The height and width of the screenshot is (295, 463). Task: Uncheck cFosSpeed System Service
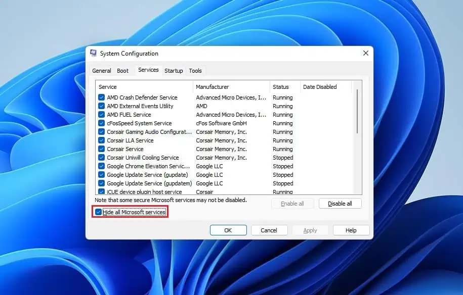click(101, 123)
